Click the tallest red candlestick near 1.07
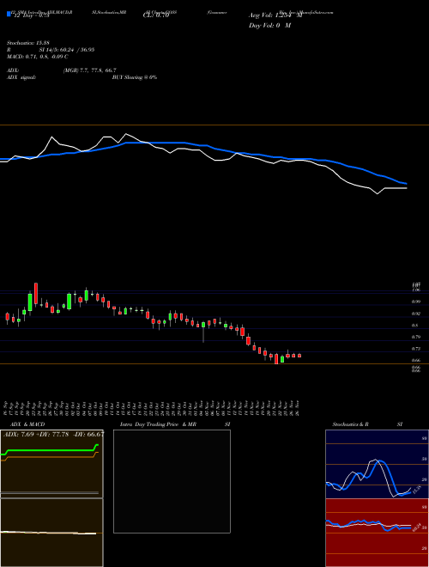429x567 pixels. (x=36, y=294)
